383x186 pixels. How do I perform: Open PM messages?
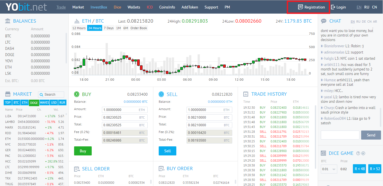[x=227, y=7]
